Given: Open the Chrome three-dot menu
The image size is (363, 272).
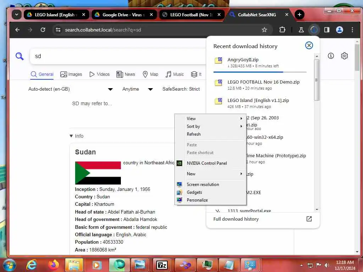Looking at the screenshot, I should point(352,30).
